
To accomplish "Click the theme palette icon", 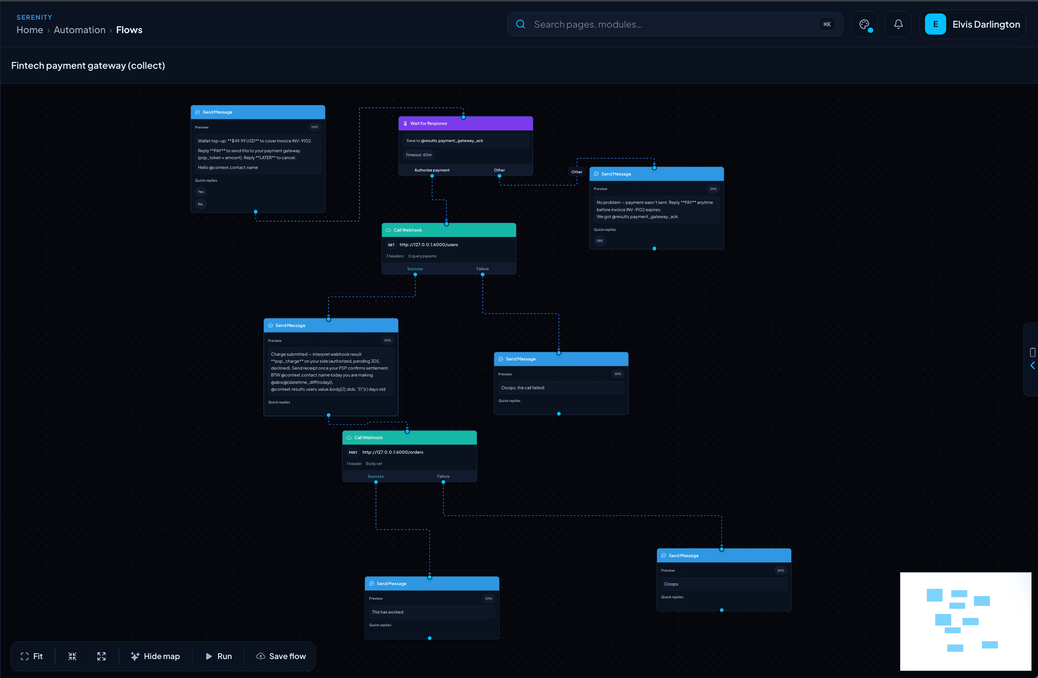I will click(864, 24).
